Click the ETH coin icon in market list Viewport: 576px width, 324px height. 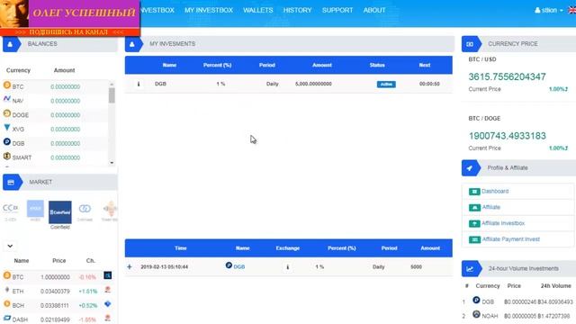[x=7, y=290]
